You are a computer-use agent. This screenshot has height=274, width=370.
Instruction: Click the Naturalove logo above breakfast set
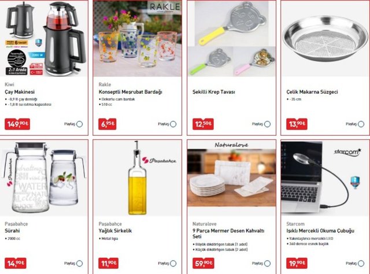(x=231, y=145)
